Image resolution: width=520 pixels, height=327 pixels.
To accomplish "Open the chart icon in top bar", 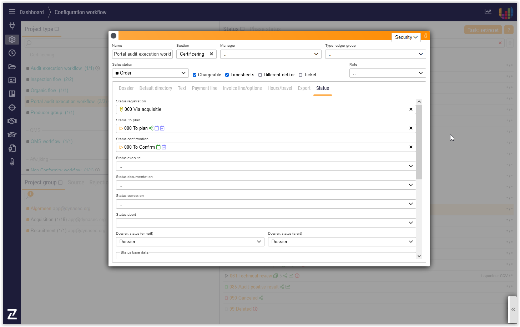I will (488, 12).
